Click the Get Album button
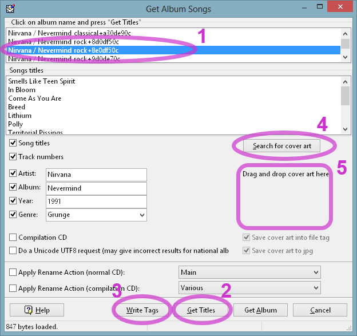This screenshot has width=357, height=336. pos(260,310)
